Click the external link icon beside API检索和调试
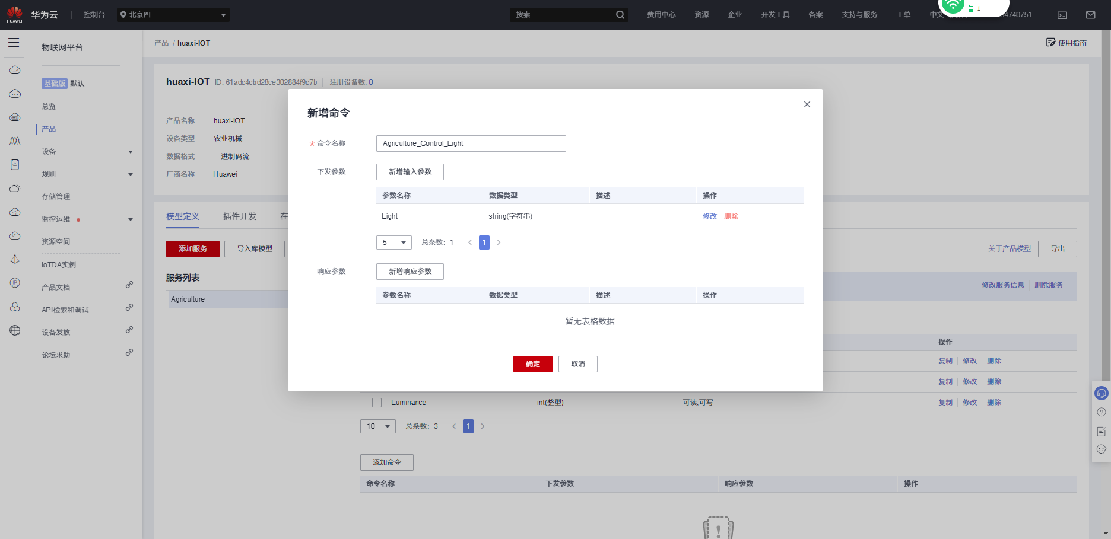The image size is (1111, 539). click(x=129, y=308)
